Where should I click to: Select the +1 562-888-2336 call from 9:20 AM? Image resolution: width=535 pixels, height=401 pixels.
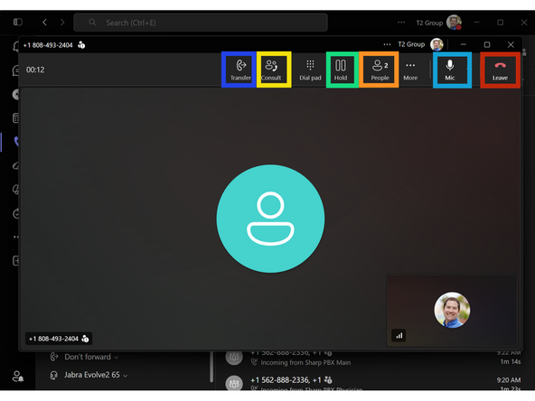(x=372, y=383)
